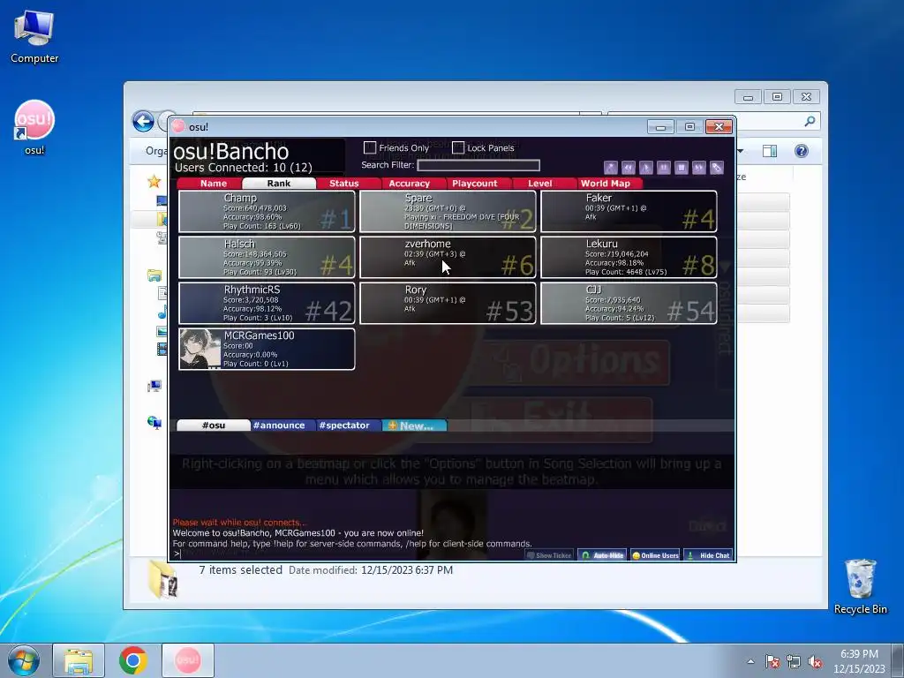The width and height of the screenshot is (904, 678).
Task: Click Libraries folder icon in Explorer sidebar
Action: [x=154, y=275]
